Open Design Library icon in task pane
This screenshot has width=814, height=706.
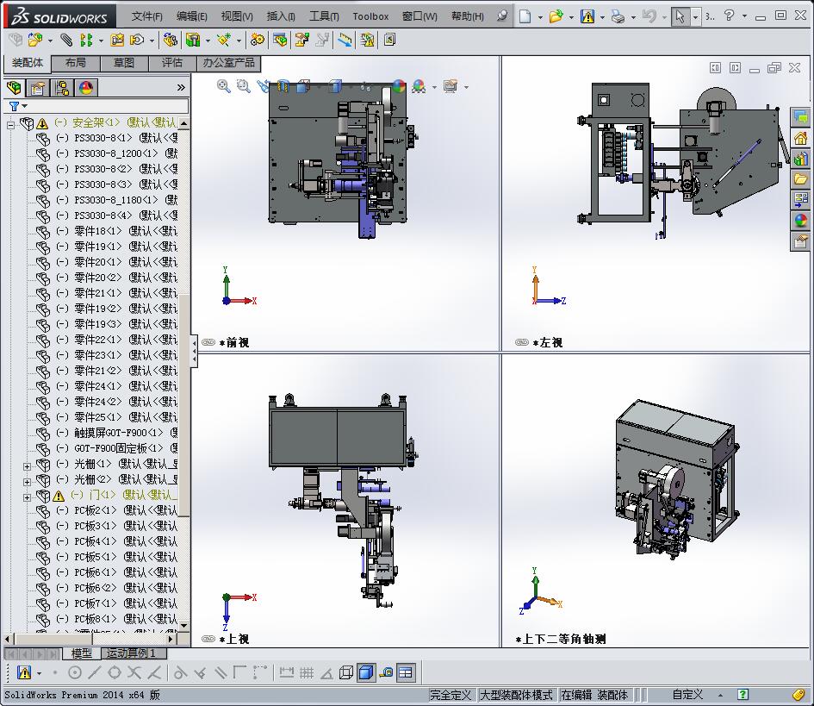800,159
